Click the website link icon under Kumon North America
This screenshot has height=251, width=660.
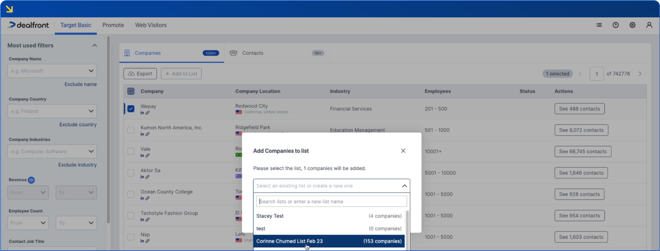tap(147, 134)
